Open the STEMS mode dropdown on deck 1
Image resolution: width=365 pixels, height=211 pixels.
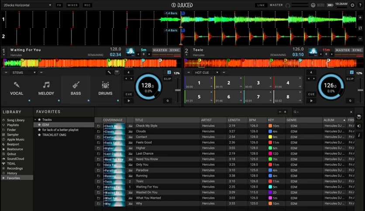pyautogui.click(x=24, y=72)
